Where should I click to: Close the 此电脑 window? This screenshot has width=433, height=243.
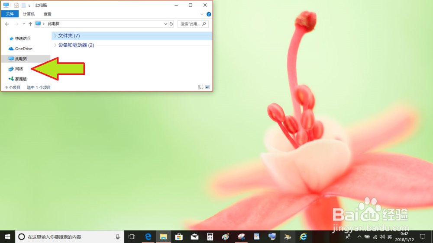tap(205, 5)
